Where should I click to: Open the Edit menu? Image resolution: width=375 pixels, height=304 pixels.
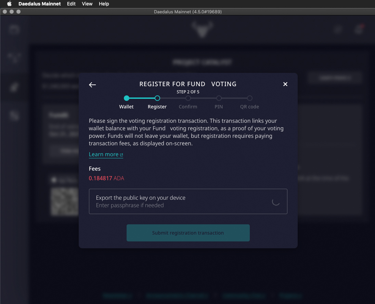click(71, 4)
